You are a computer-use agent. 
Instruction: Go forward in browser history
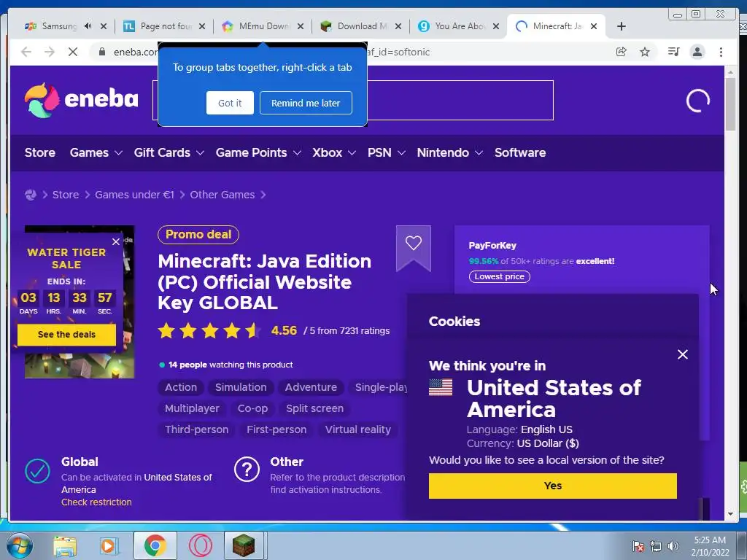pyautogui.click(x=50, y=52)
